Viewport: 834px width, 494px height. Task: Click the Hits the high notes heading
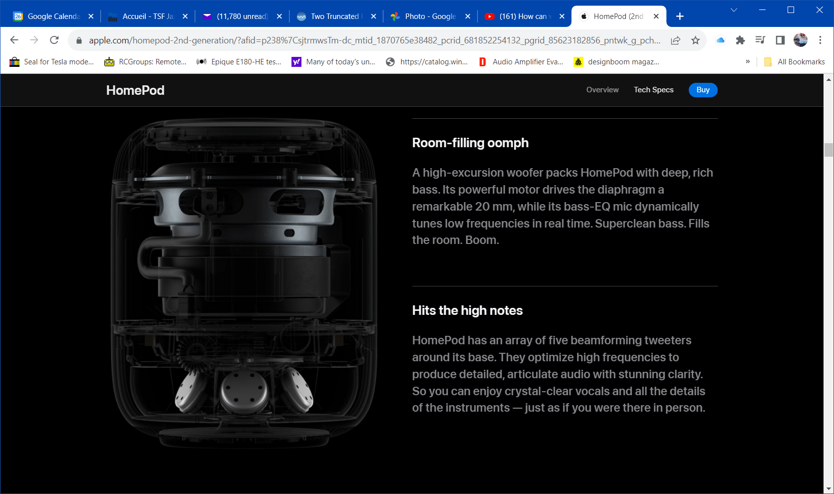click(467, 310)
